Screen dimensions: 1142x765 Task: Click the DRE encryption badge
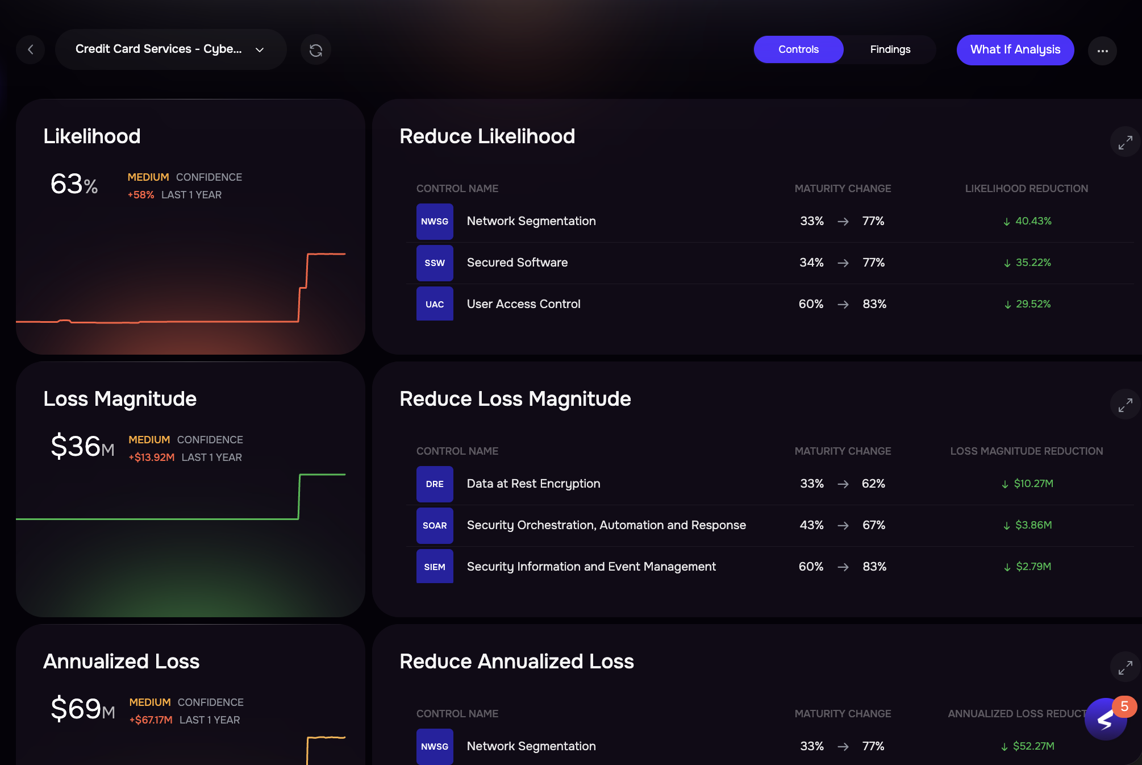435,484
